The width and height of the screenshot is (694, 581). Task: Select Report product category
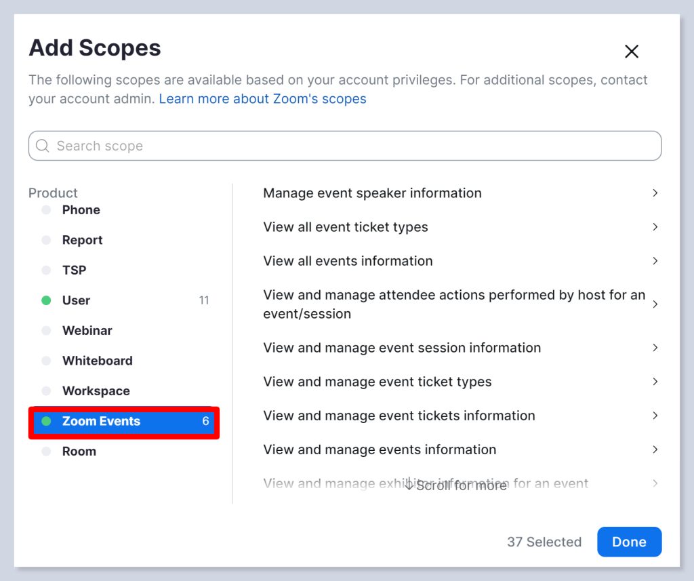tap(82, 240)
